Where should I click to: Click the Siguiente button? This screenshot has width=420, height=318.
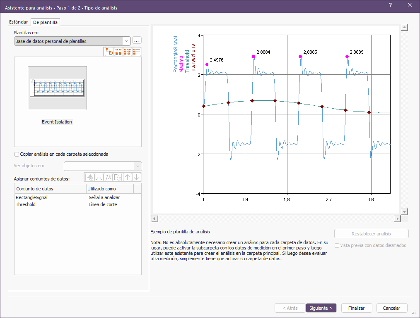[x=321, y=308]
